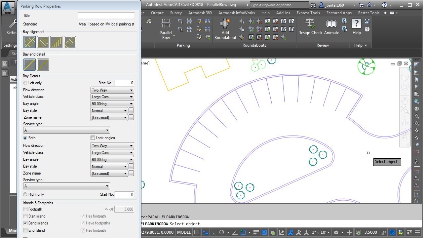Switch to Autodesk InfraWorks ribbon tab

237,13
